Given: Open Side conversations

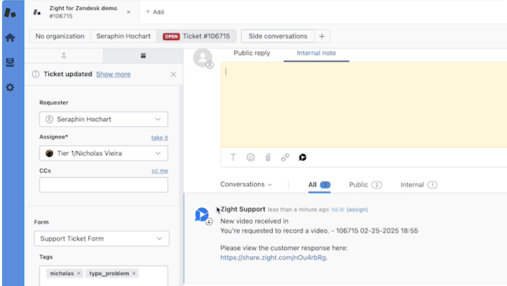Looking at the screenshot, I should click(278, 36).
